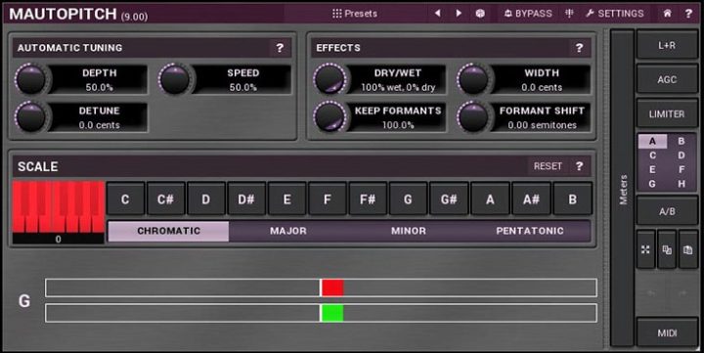Click the red detected pitch bar

332,287
